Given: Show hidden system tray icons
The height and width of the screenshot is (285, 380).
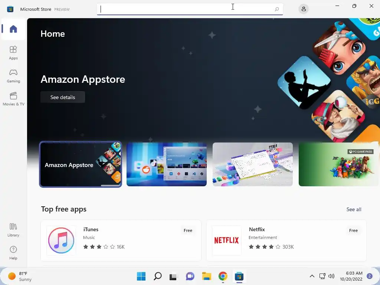Looking at the screenshot, I should click(312, 276).
